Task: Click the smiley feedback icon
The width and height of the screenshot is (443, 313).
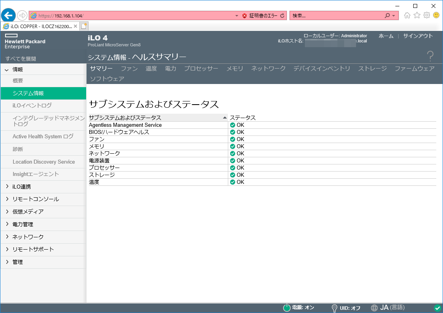Action: point(436,15)
